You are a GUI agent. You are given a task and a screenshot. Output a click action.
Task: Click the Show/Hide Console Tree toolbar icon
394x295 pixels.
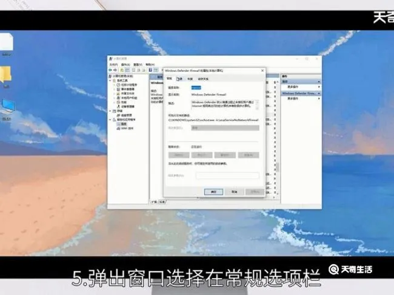pyautogui.click(x=127, y=70)
